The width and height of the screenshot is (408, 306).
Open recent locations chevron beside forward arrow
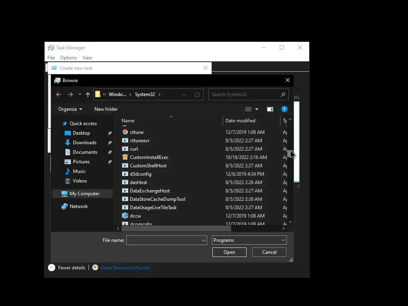tap(80, 94)
